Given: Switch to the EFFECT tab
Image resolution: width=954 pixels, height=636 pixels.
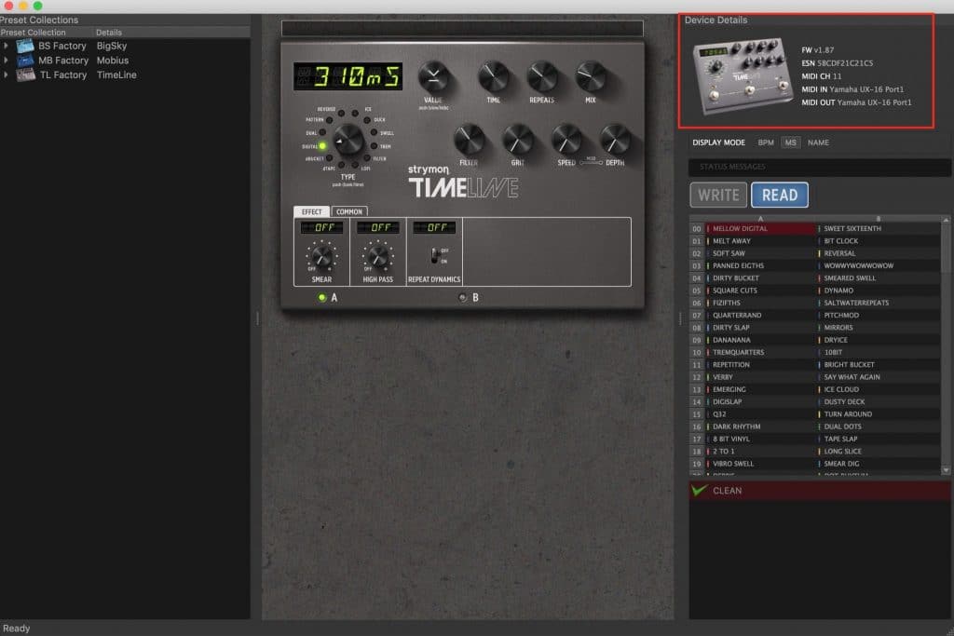Looking at the screenshot, I should click(x=311, y=211).
